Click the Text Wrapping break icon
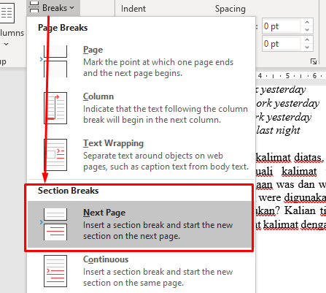326x293 pixels. pos(55,155)
